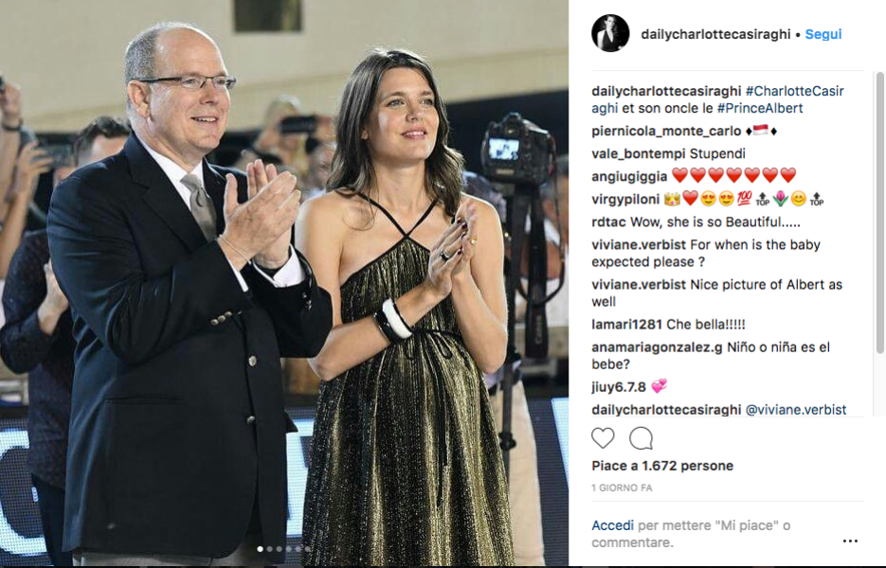
Task: View the Piace a 1.672 persone likes list
Action: point(662,466)
